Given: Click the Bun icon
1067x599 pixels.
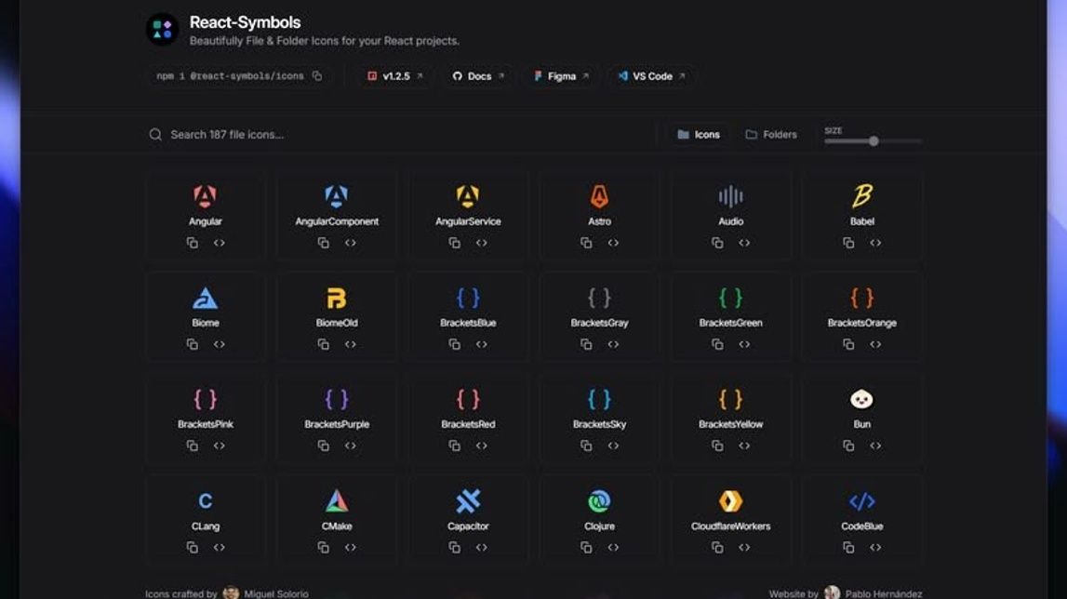Looking at the screenshot, I should pos(861,399).
